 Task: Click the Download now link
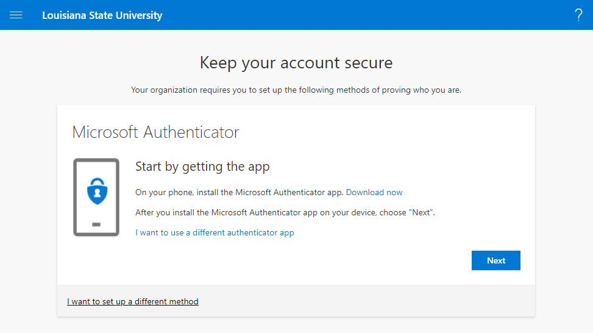click(374, 192)
